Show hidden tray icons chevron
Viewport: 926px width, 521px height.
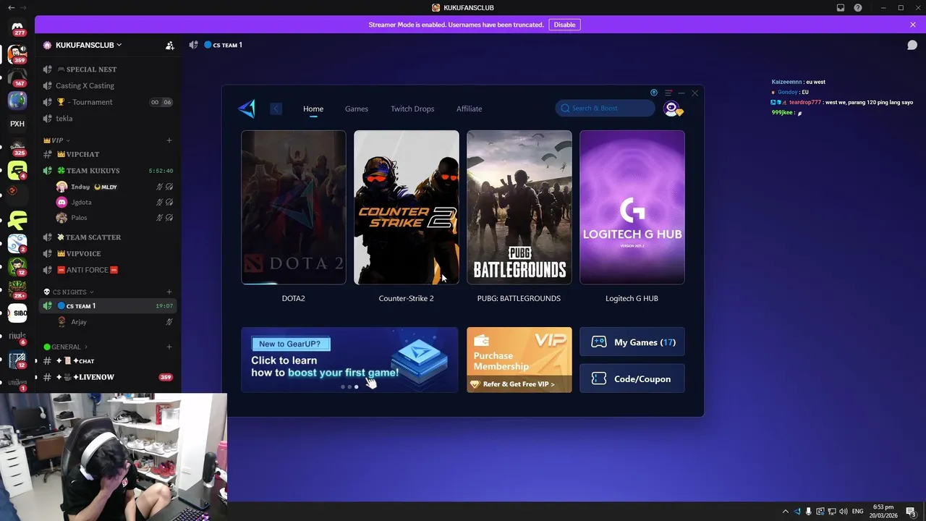(786, 512)
